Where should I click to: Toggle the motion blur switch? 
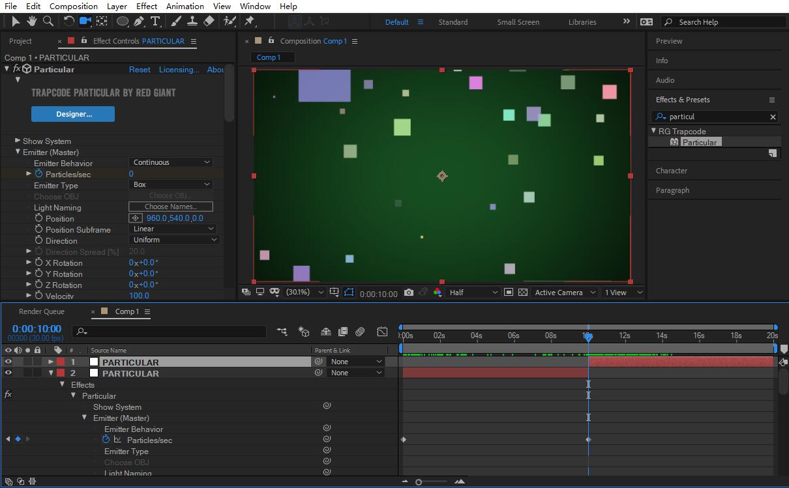pos(360,332)
